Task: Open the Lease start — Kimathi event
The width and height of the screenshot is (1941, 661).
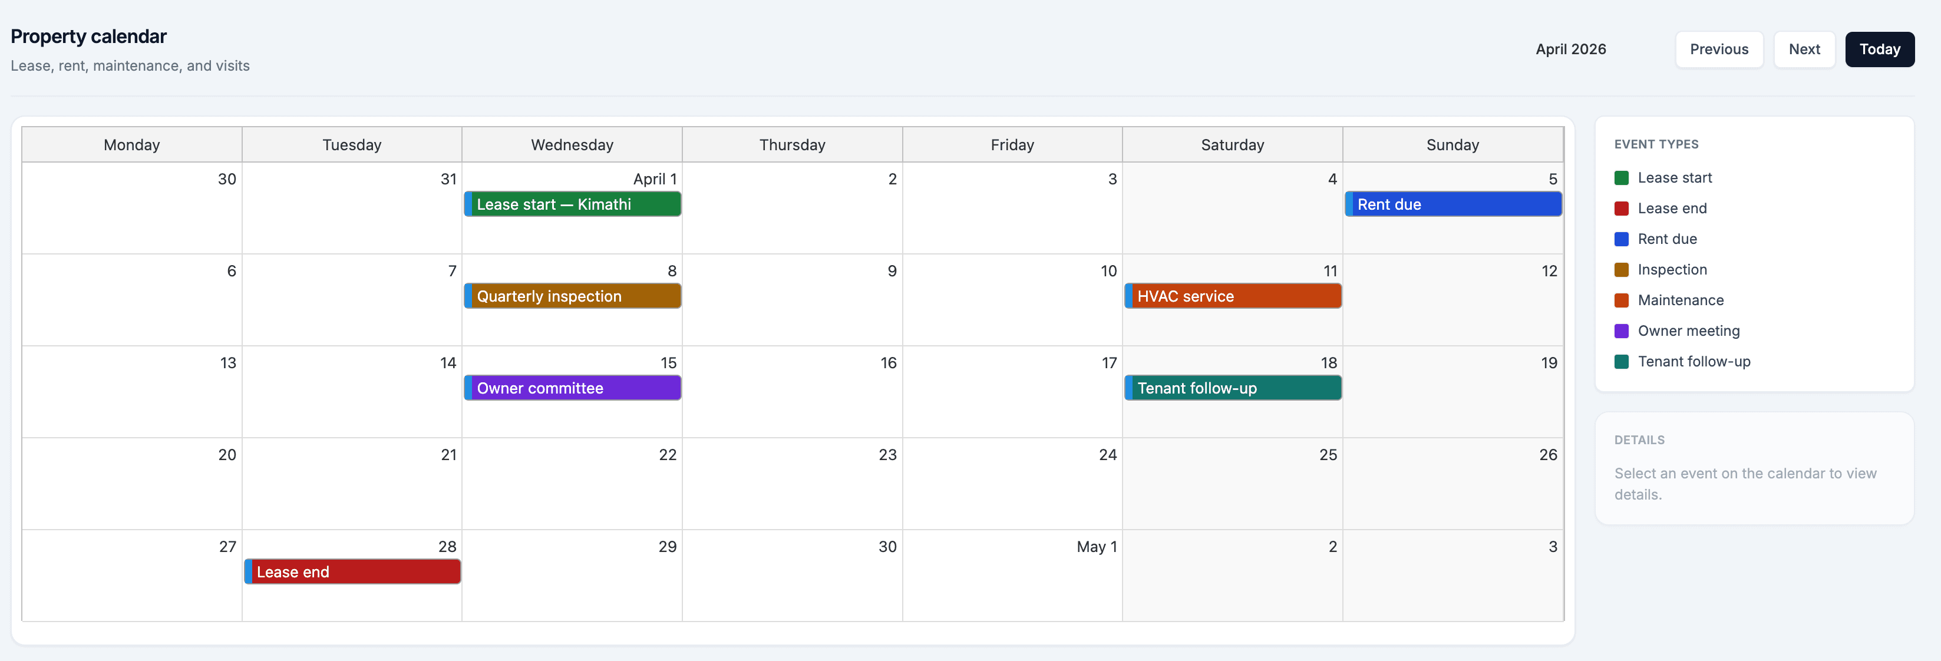Action: coord(572,203)
